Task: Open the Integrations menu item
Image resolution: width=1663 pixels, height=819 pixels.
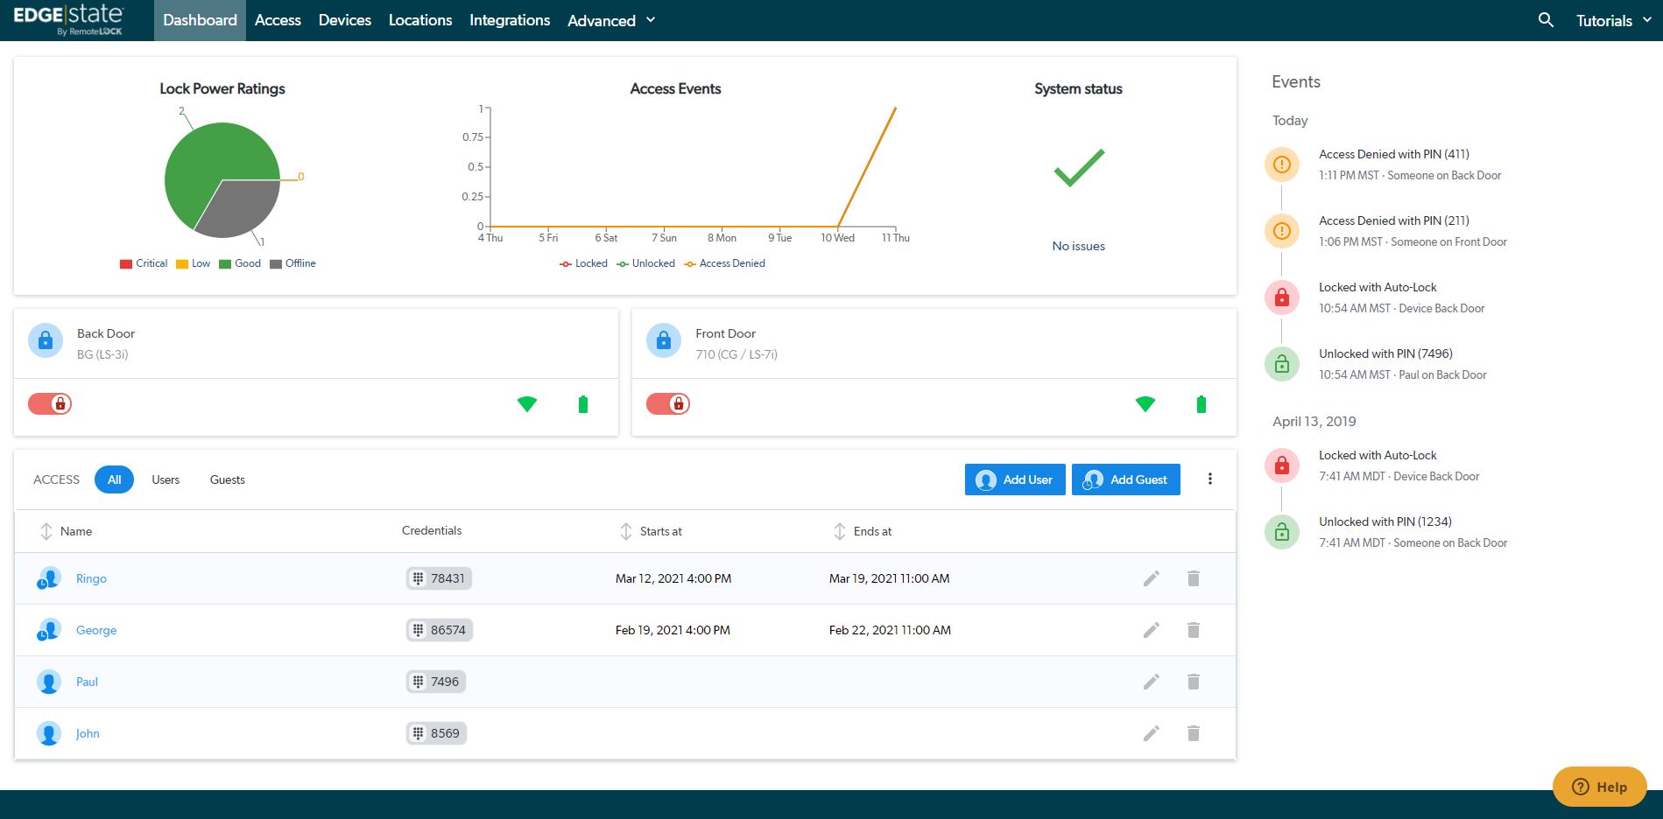Action: pos(510,20)
